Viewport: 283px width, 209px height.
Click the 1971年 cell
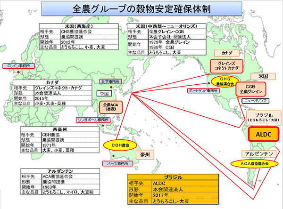click(70, 145)
